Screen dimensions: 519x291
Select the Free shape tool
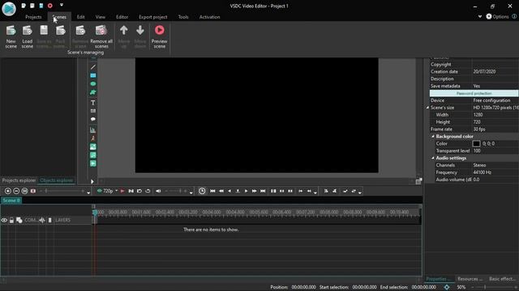pyautogui.click(x=93, y=92)
